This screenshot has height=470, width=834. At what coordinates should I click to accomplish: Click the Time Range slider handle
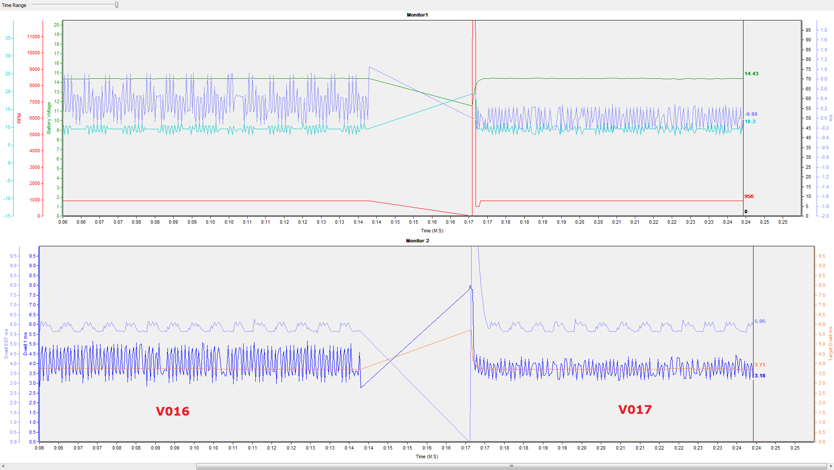tap(117, 5)
